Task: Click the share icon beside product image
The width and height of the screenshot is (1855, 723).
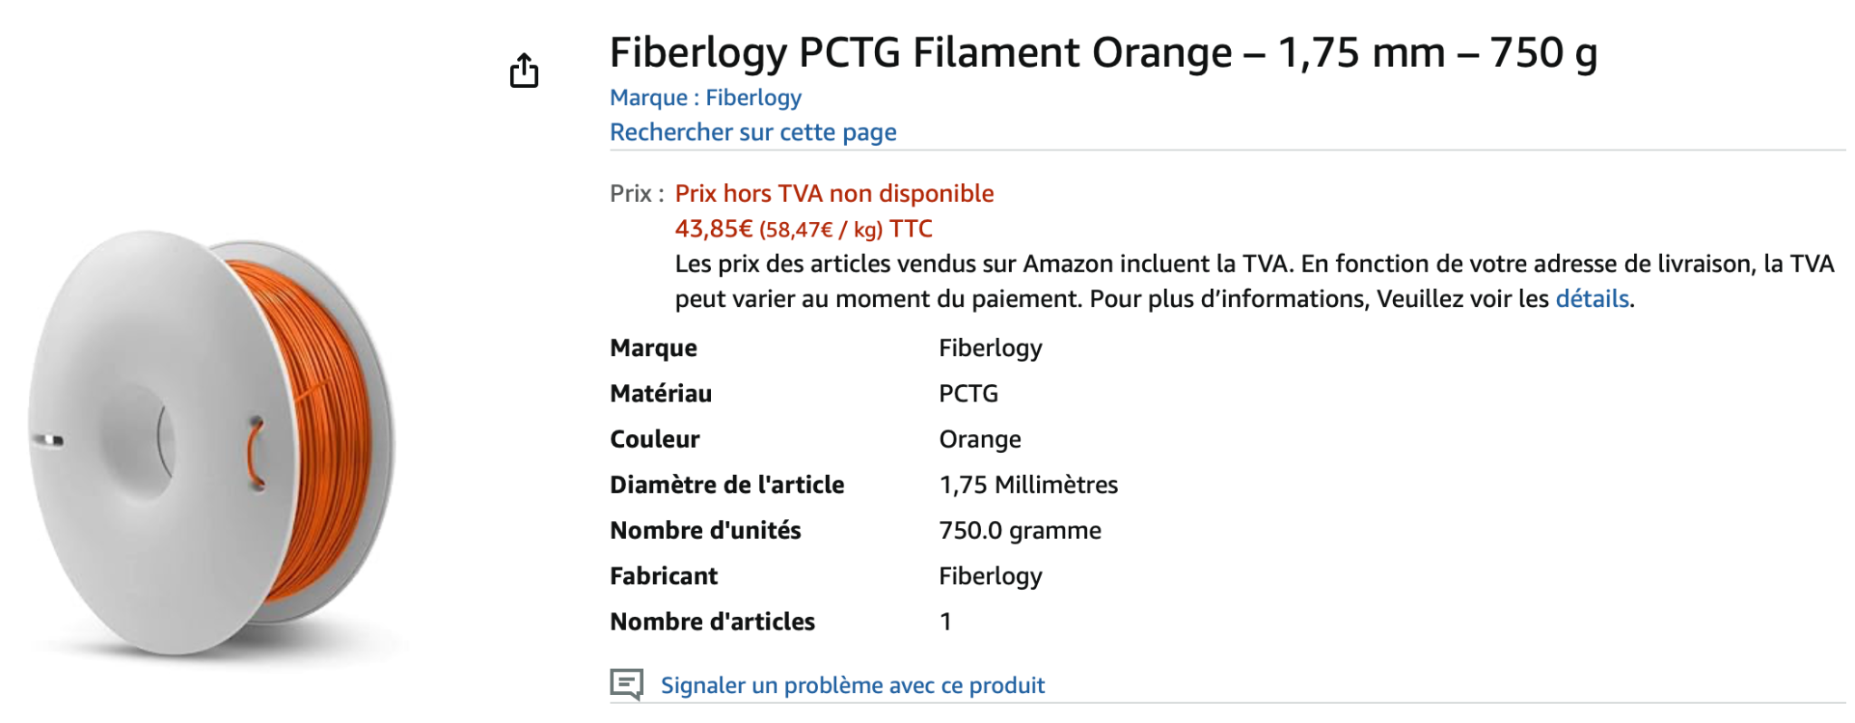Action: tap(524, 70)
